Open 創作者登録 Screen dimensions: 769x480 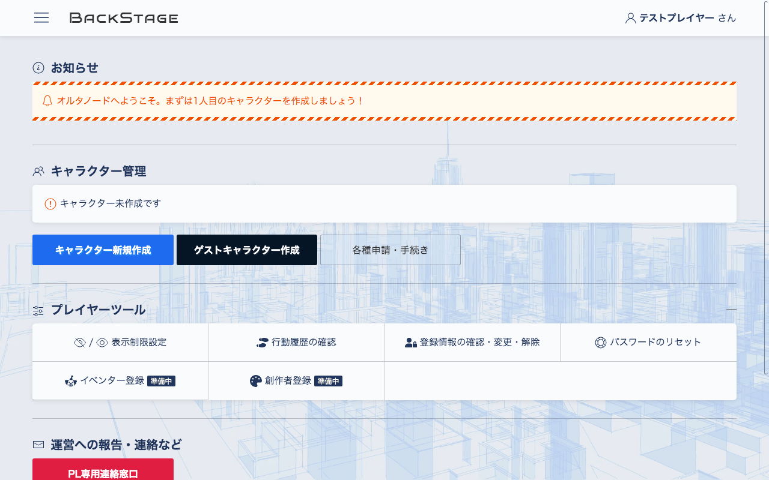(x=296, y=380)
